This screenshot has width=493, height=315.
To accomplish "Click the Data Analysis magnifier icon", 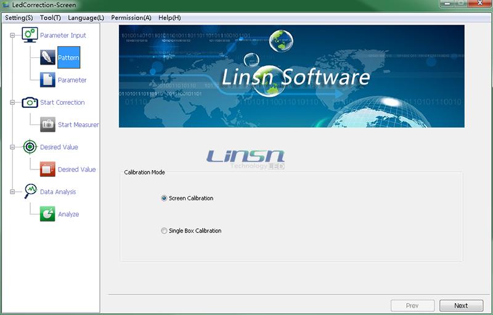I will pyautogui.click(x=30, y=192).
